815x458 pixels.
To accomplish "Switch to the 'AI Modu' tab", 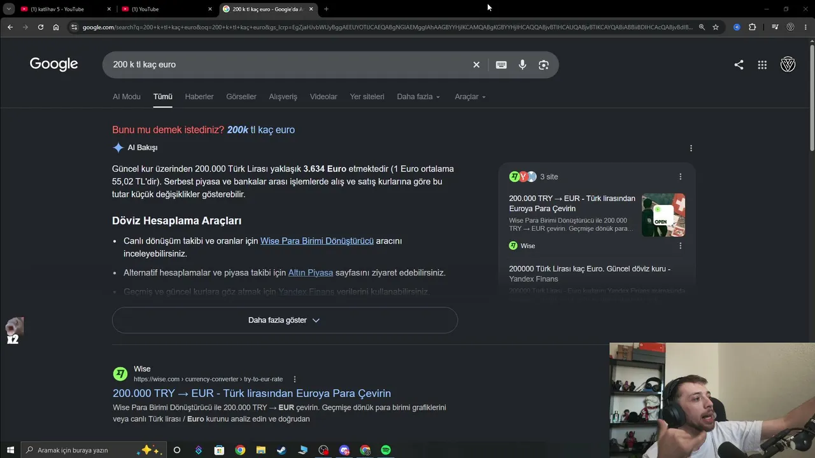I will (127, 97).
